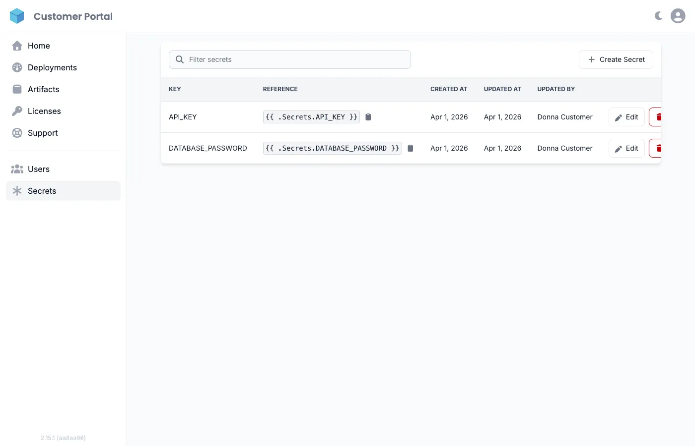Delete the DATABASE_PASSWORD secret with trash icon
This screenshot has height=446, width=695.
[x=659, y=148]
